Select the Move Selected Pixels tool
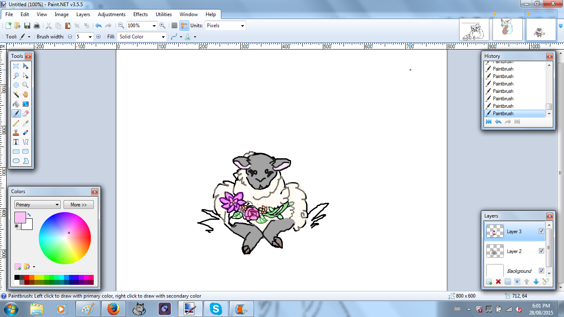The width and height of the screenshot is (564, 317). 26,66
